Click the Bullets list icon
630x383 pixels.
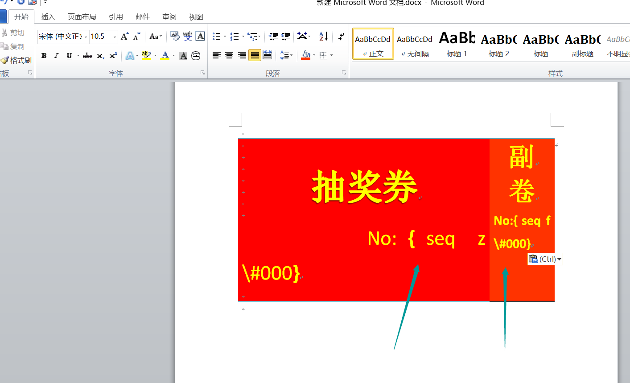[x=217, y=36]
